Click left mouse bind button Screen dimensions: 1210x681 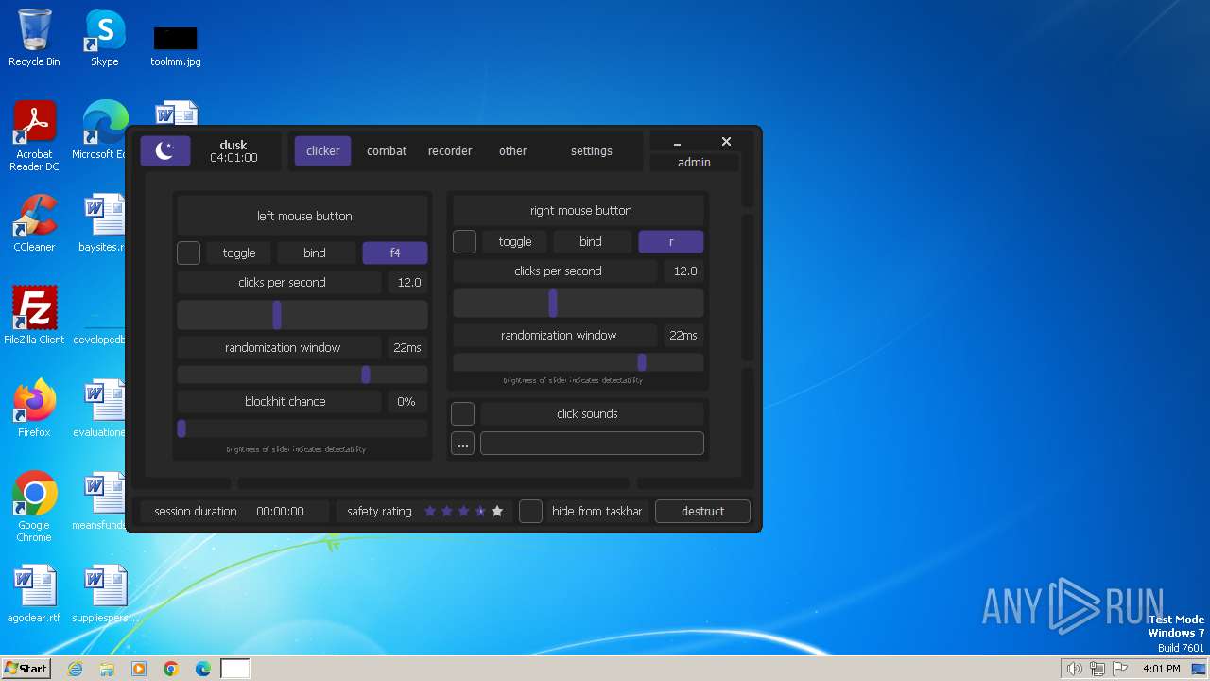315,253
